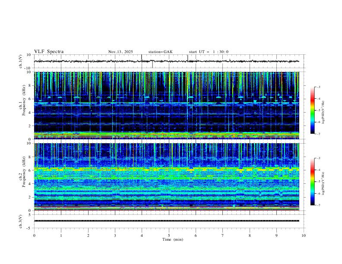The width and height of the screenshot is (342, 264).
Task: Click the ch.2 spectrogram panel
Action: tap(166, 177)
